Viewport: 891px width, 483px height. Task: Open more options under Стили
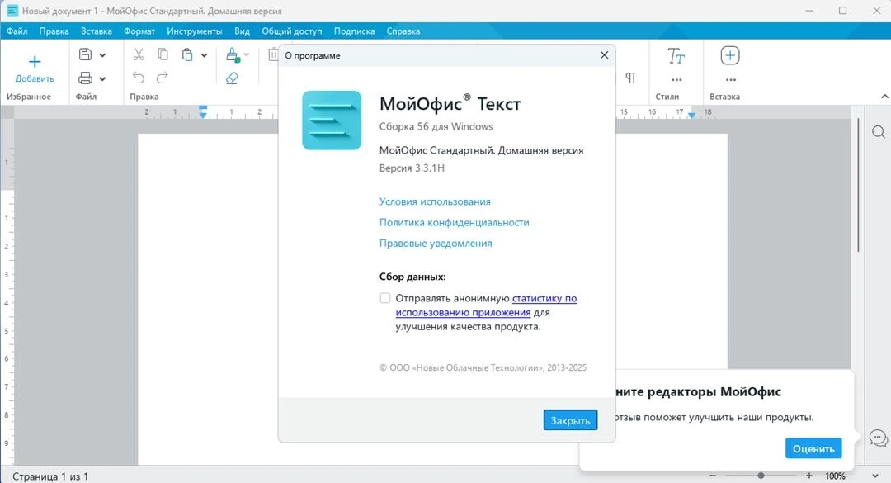676,79
